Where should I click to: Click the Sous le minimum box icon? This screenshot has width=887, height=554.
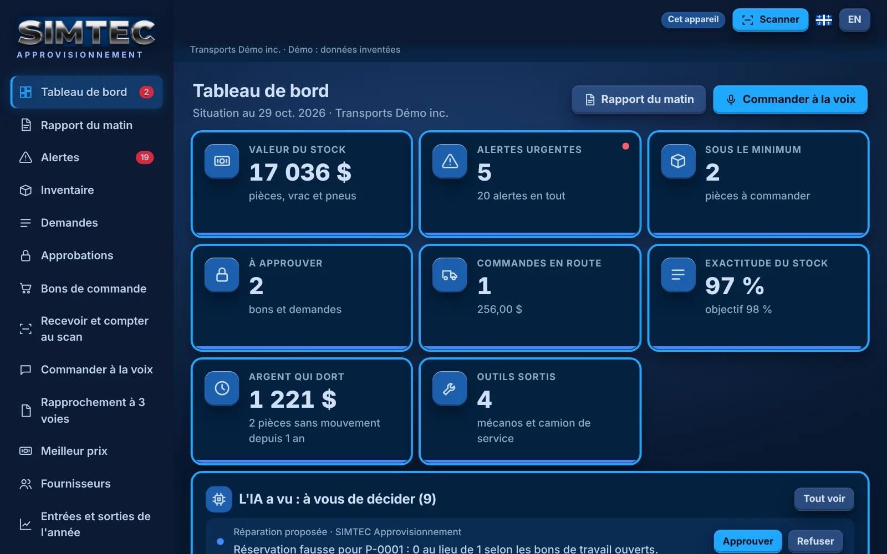click(678, 161)
